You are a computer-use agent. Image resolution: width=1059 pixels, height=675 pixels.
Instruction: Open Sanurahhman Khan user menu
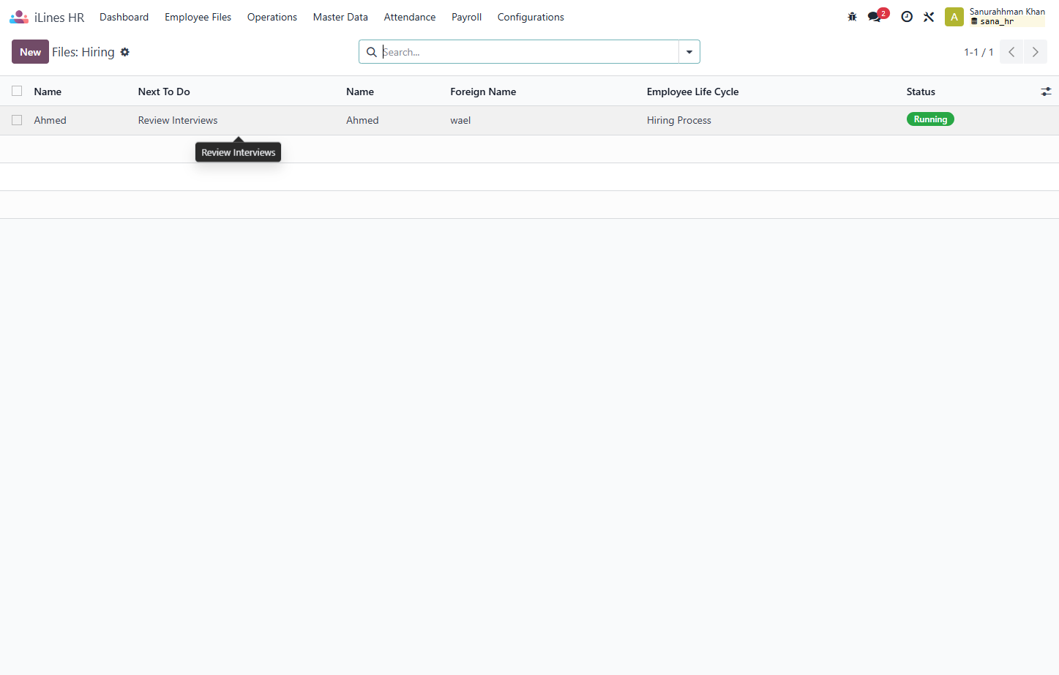(x=1007, y=17)
